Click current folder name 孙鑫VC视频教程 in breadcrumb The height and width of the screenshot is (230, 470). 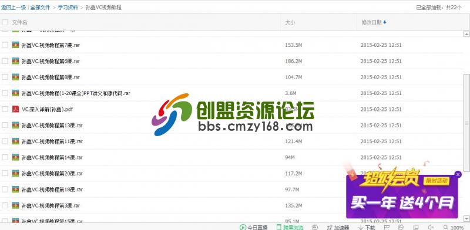[103, 8]
